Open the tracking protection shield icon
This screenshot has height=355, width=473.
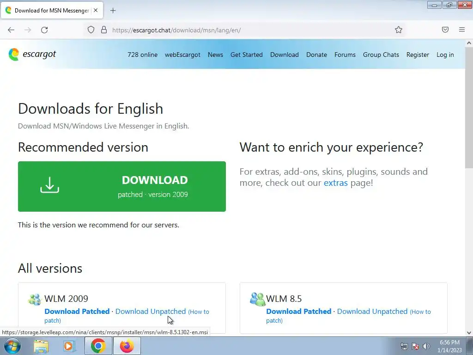point(91,30)
